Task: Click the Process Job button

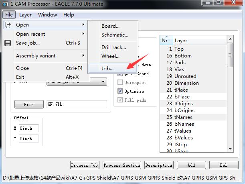Action: click(x=85, y=165)
